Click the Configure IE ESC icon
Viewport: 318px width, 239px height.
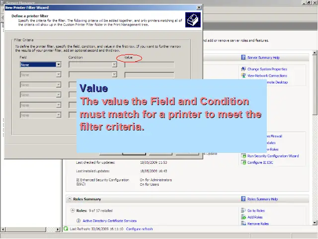coord(243,162)
